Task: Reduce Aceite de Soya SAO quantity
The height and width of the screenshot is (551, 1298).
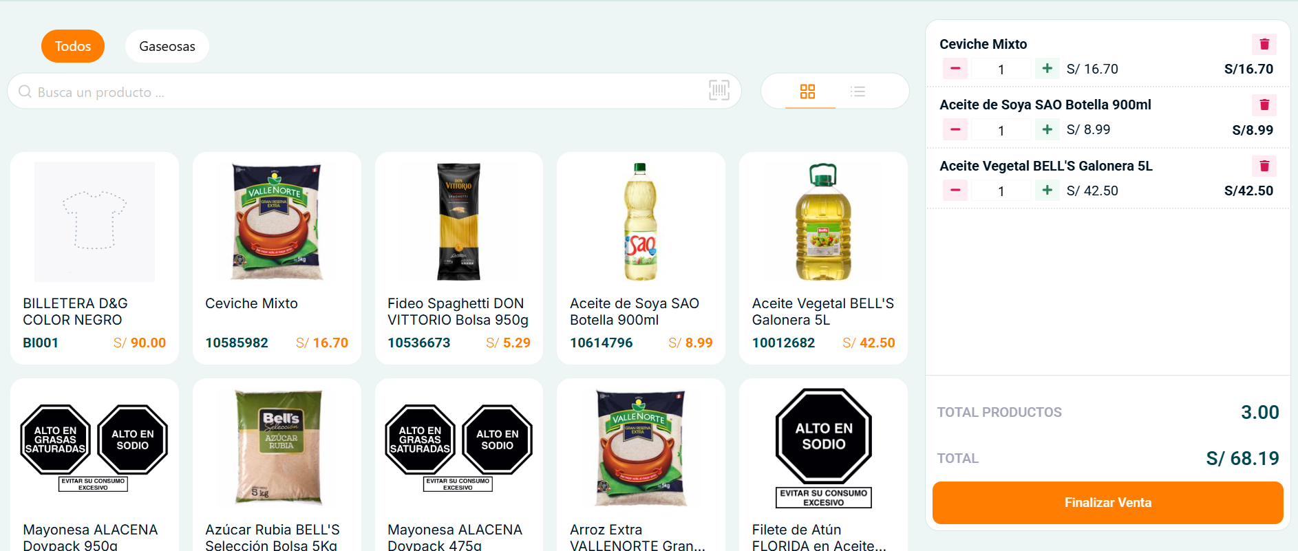Action: click(955, 130)
